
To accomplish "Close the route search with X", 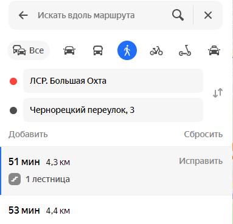I will click(x=208, y=15).
